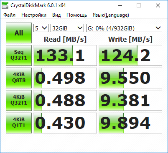
Task: Open the Настройки menu
Action: point(34,15)
